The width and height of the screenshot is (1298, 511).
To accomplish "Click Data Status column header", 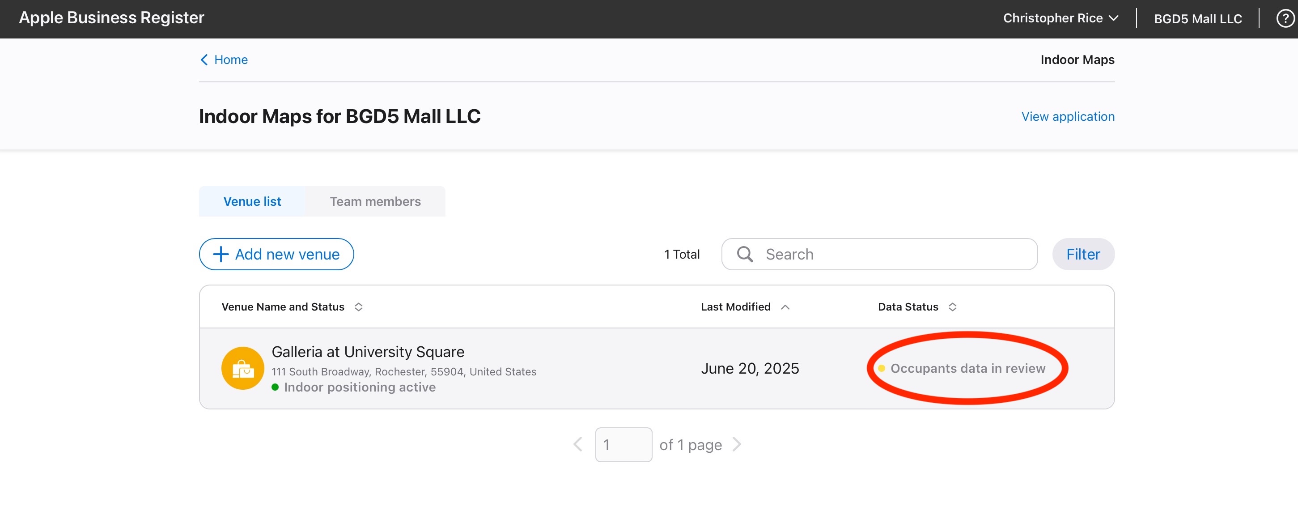I will point(908,307).
